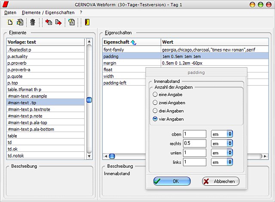Click the export icon with red arrow pointing out
Screen dimensions: 275x202
point(58,22)
